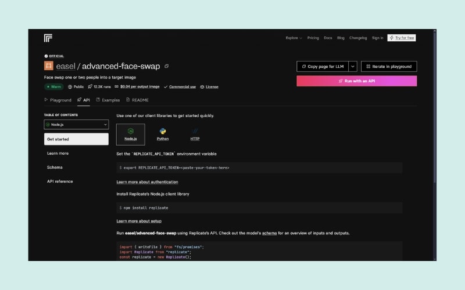Open Docs in top navigation
The height and width of the screenshot is (290, 465).
328,38
